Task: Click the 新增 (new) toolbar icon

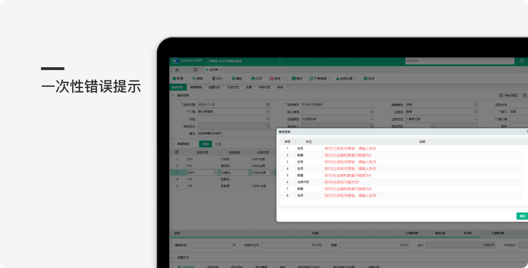Action: click(175, 78)
